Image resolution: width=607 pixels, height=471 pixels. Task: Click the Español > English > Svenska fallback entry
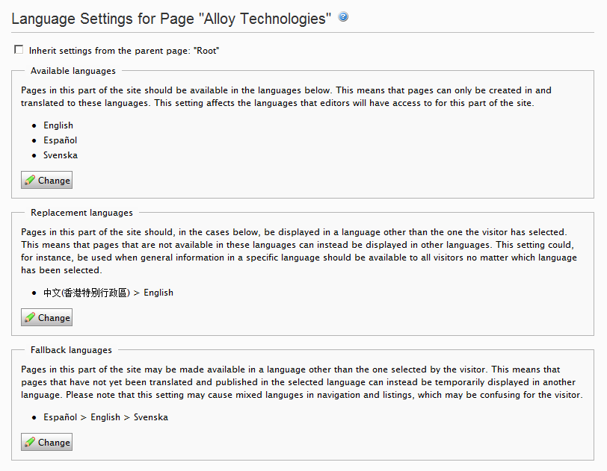(x=105, y=417)
